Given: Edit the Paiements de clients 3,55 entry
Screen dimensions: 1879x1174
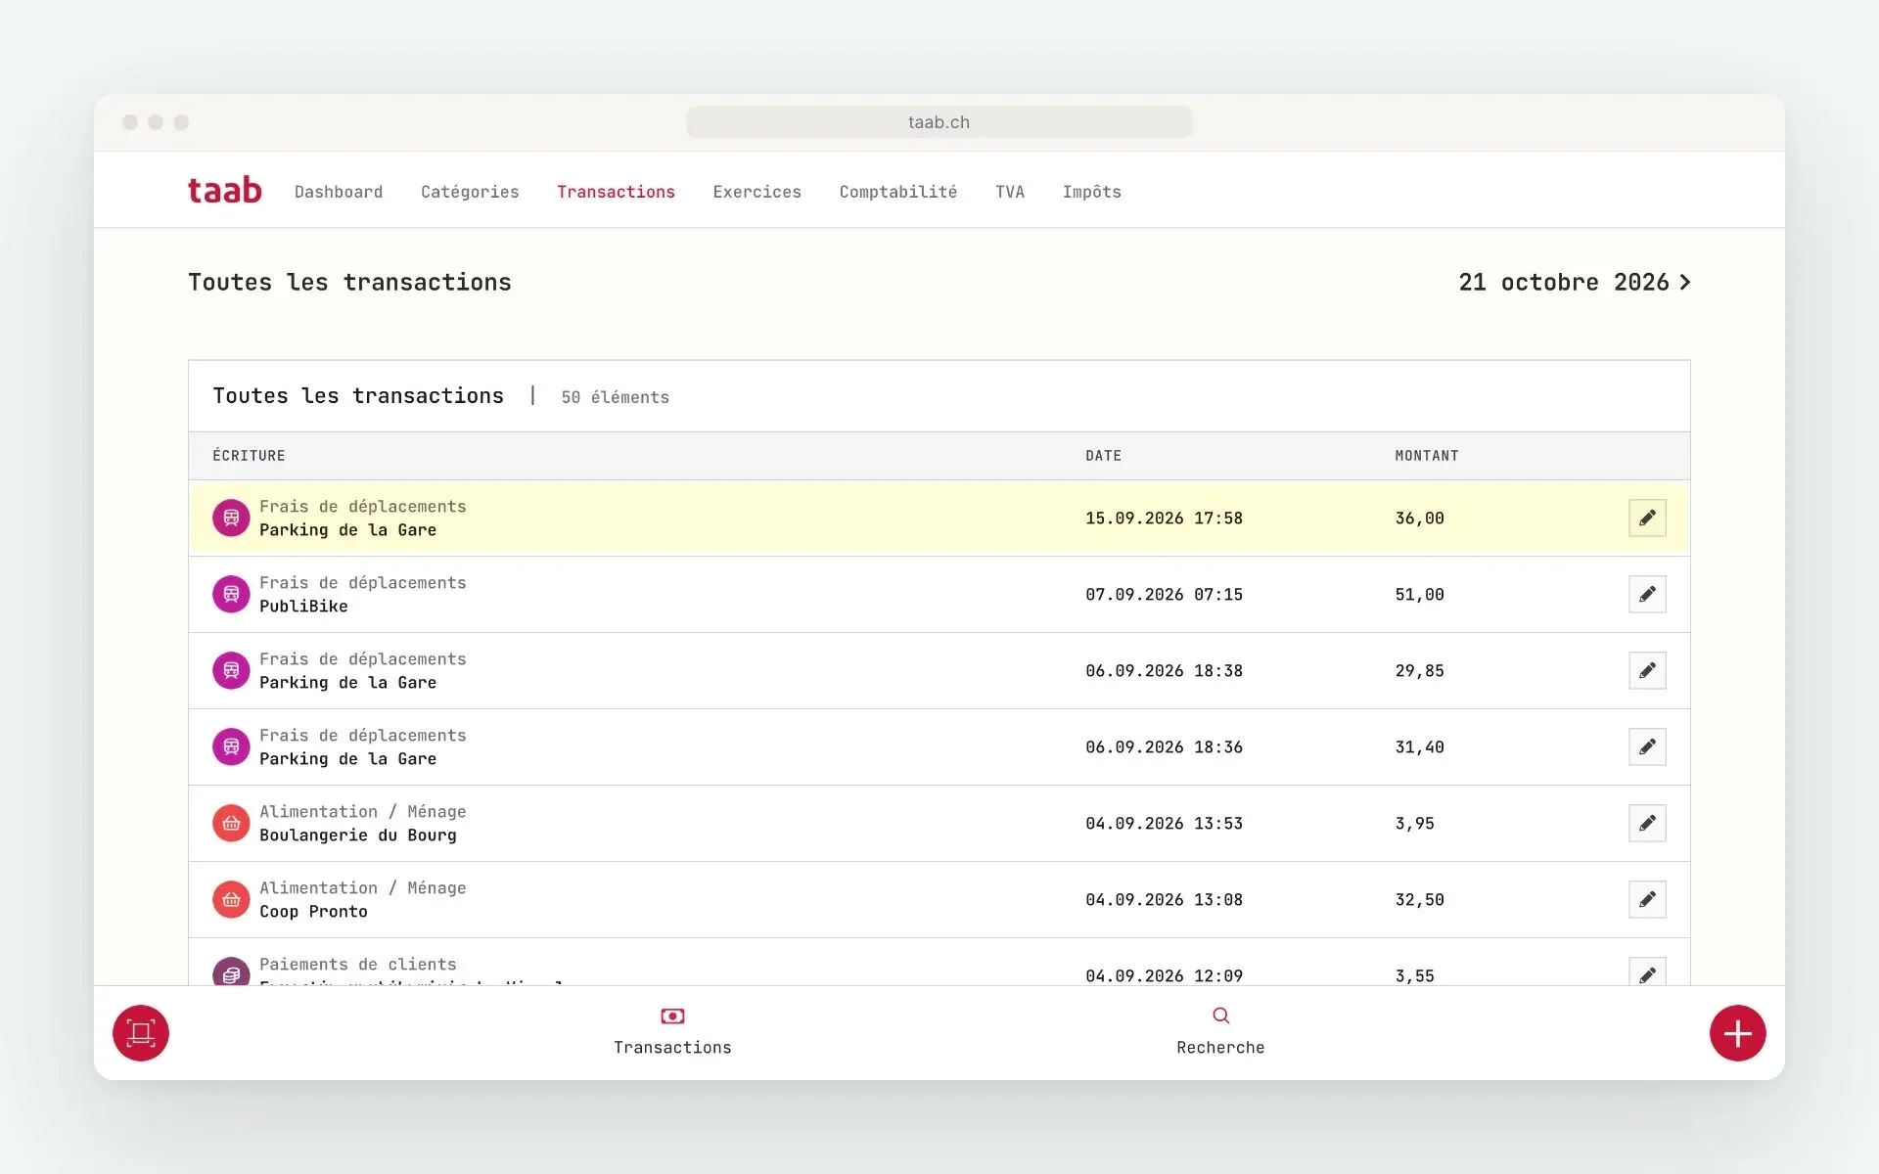Looking at the screenshot, I should 1647,972.
